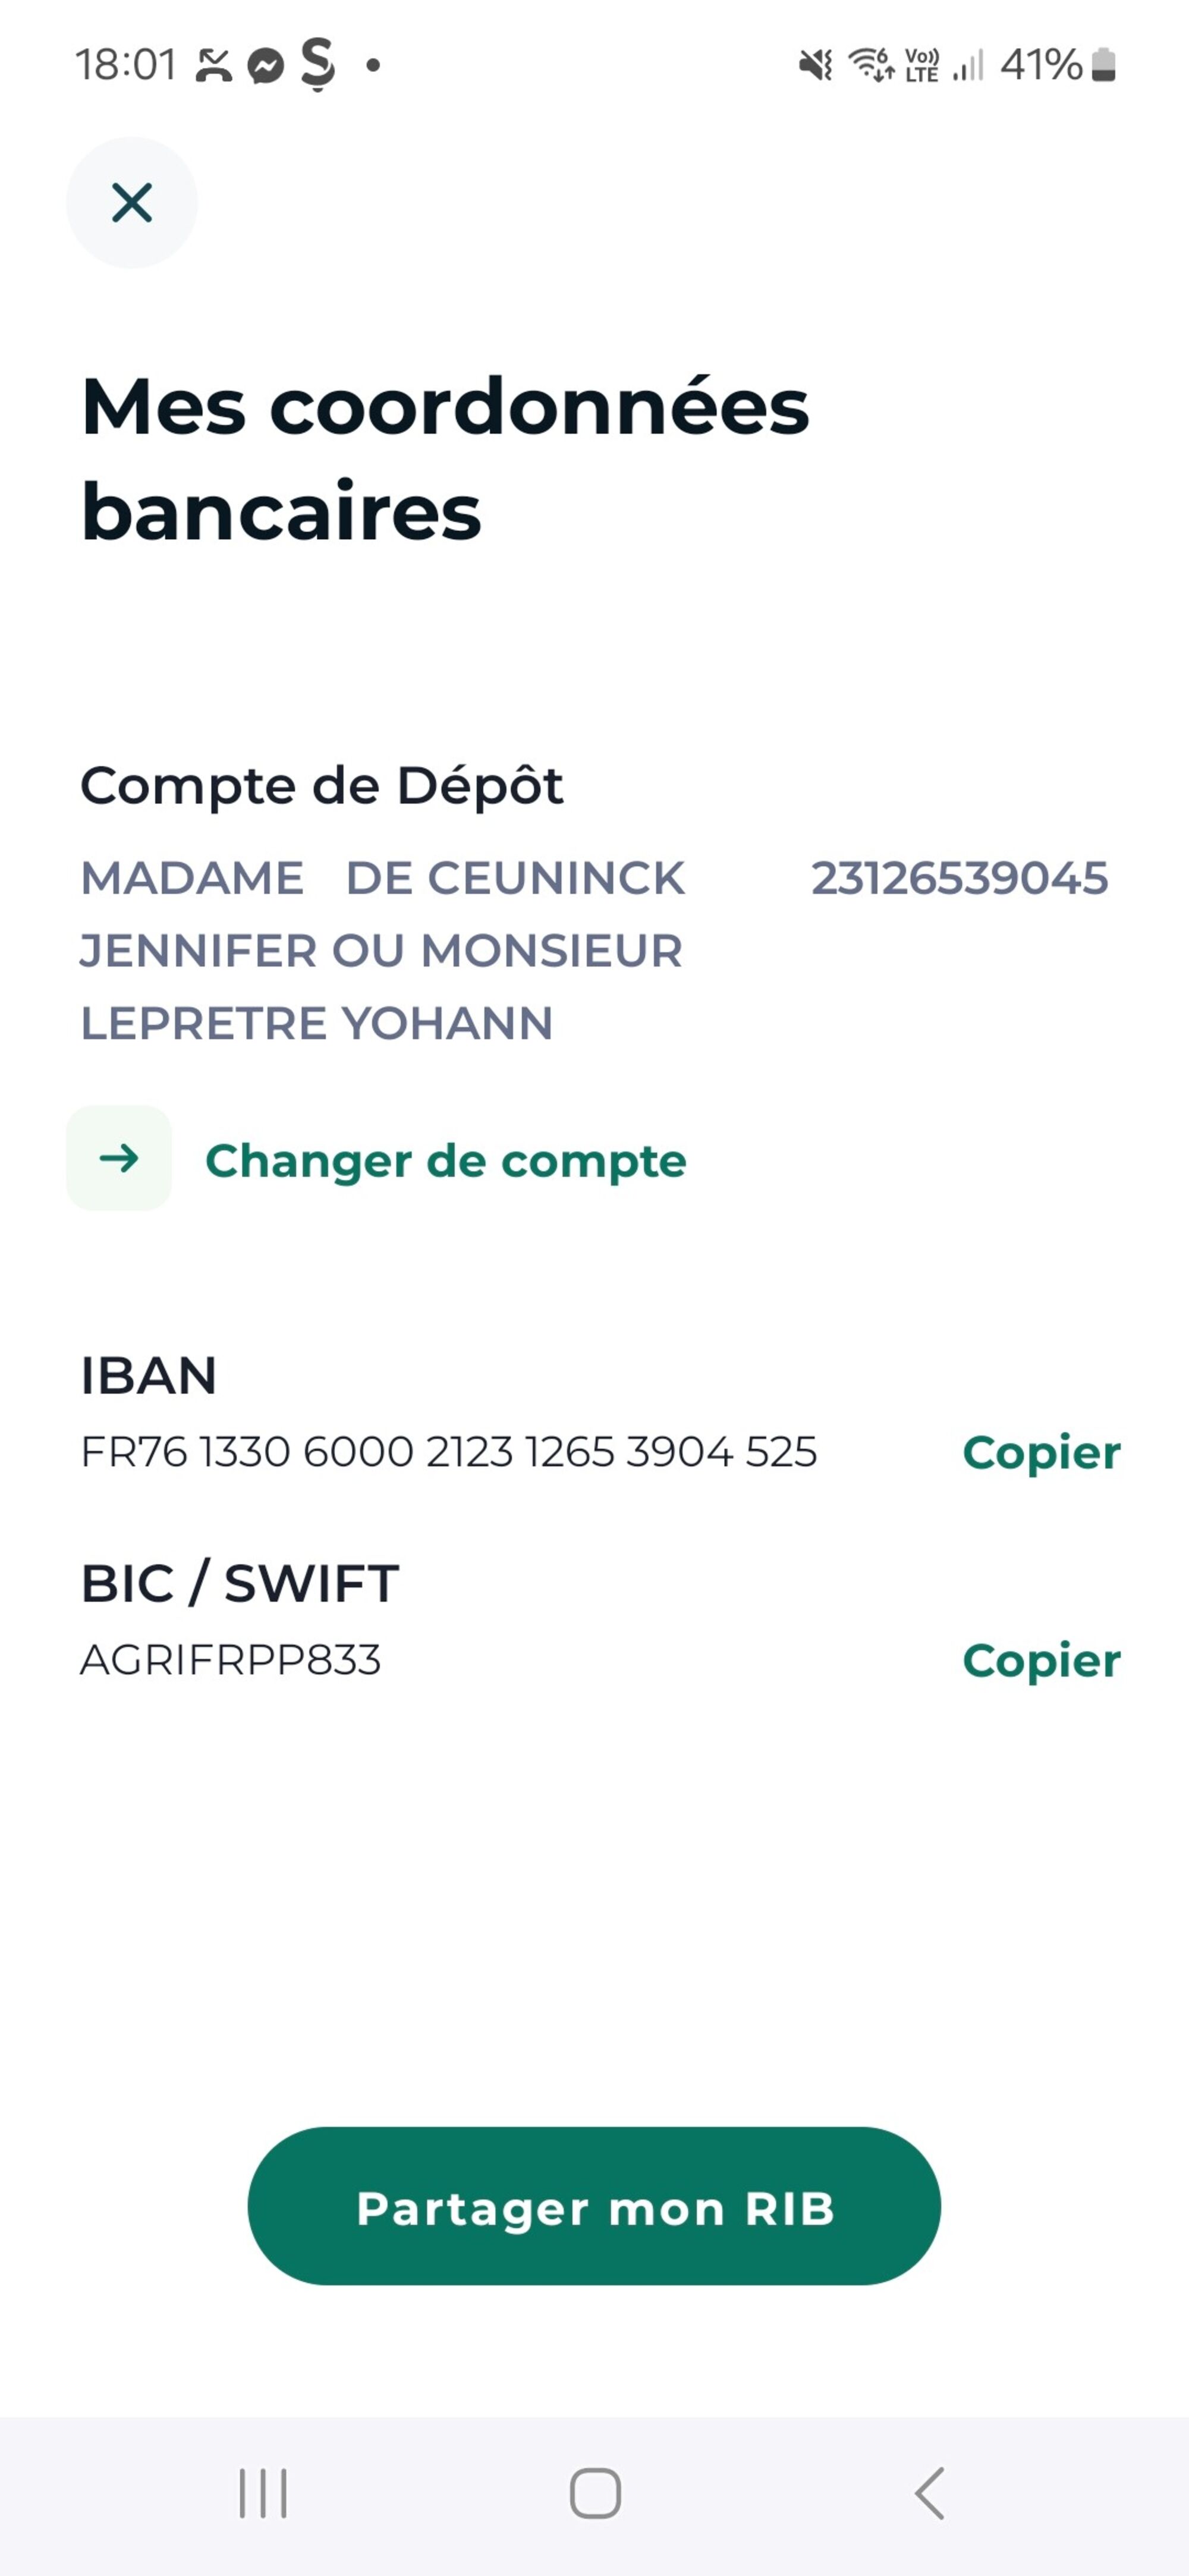Image resolution: width=1189 pixels, height=2576 pixels.
Task: Tap the muted sound status icon
Action: point(815,66)
